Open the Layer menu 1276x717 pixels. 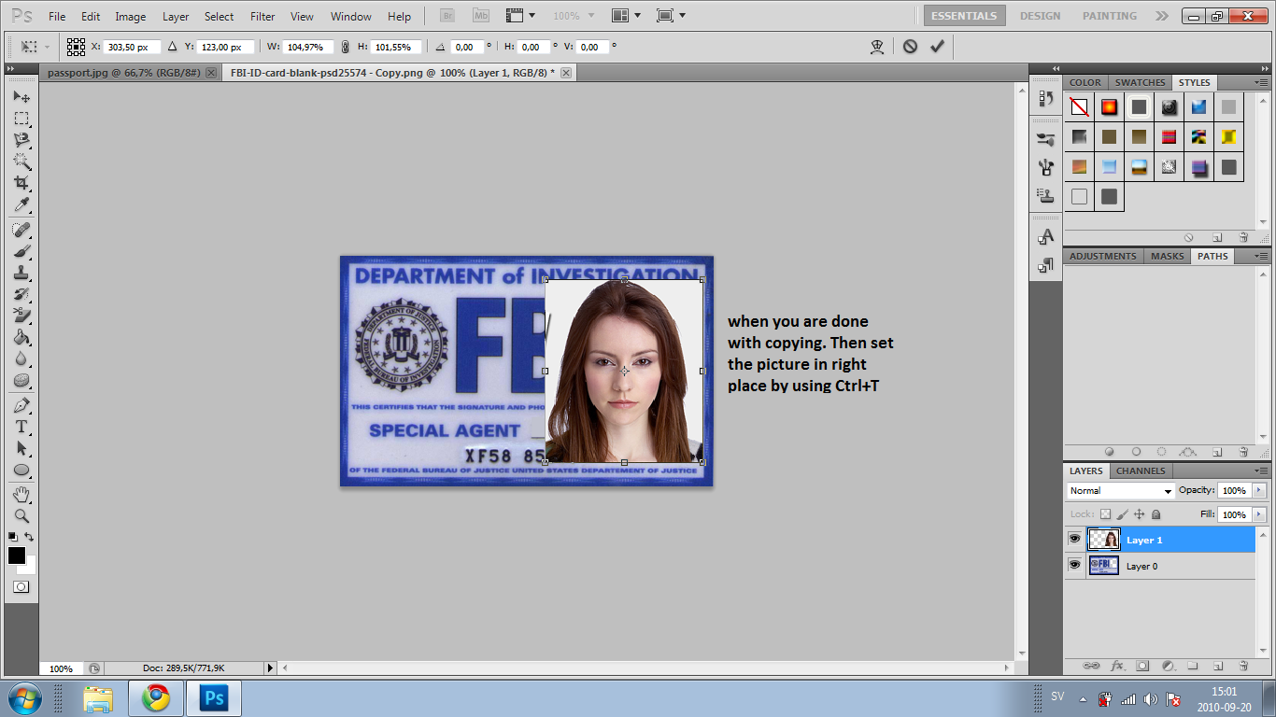tap(176, 16)
